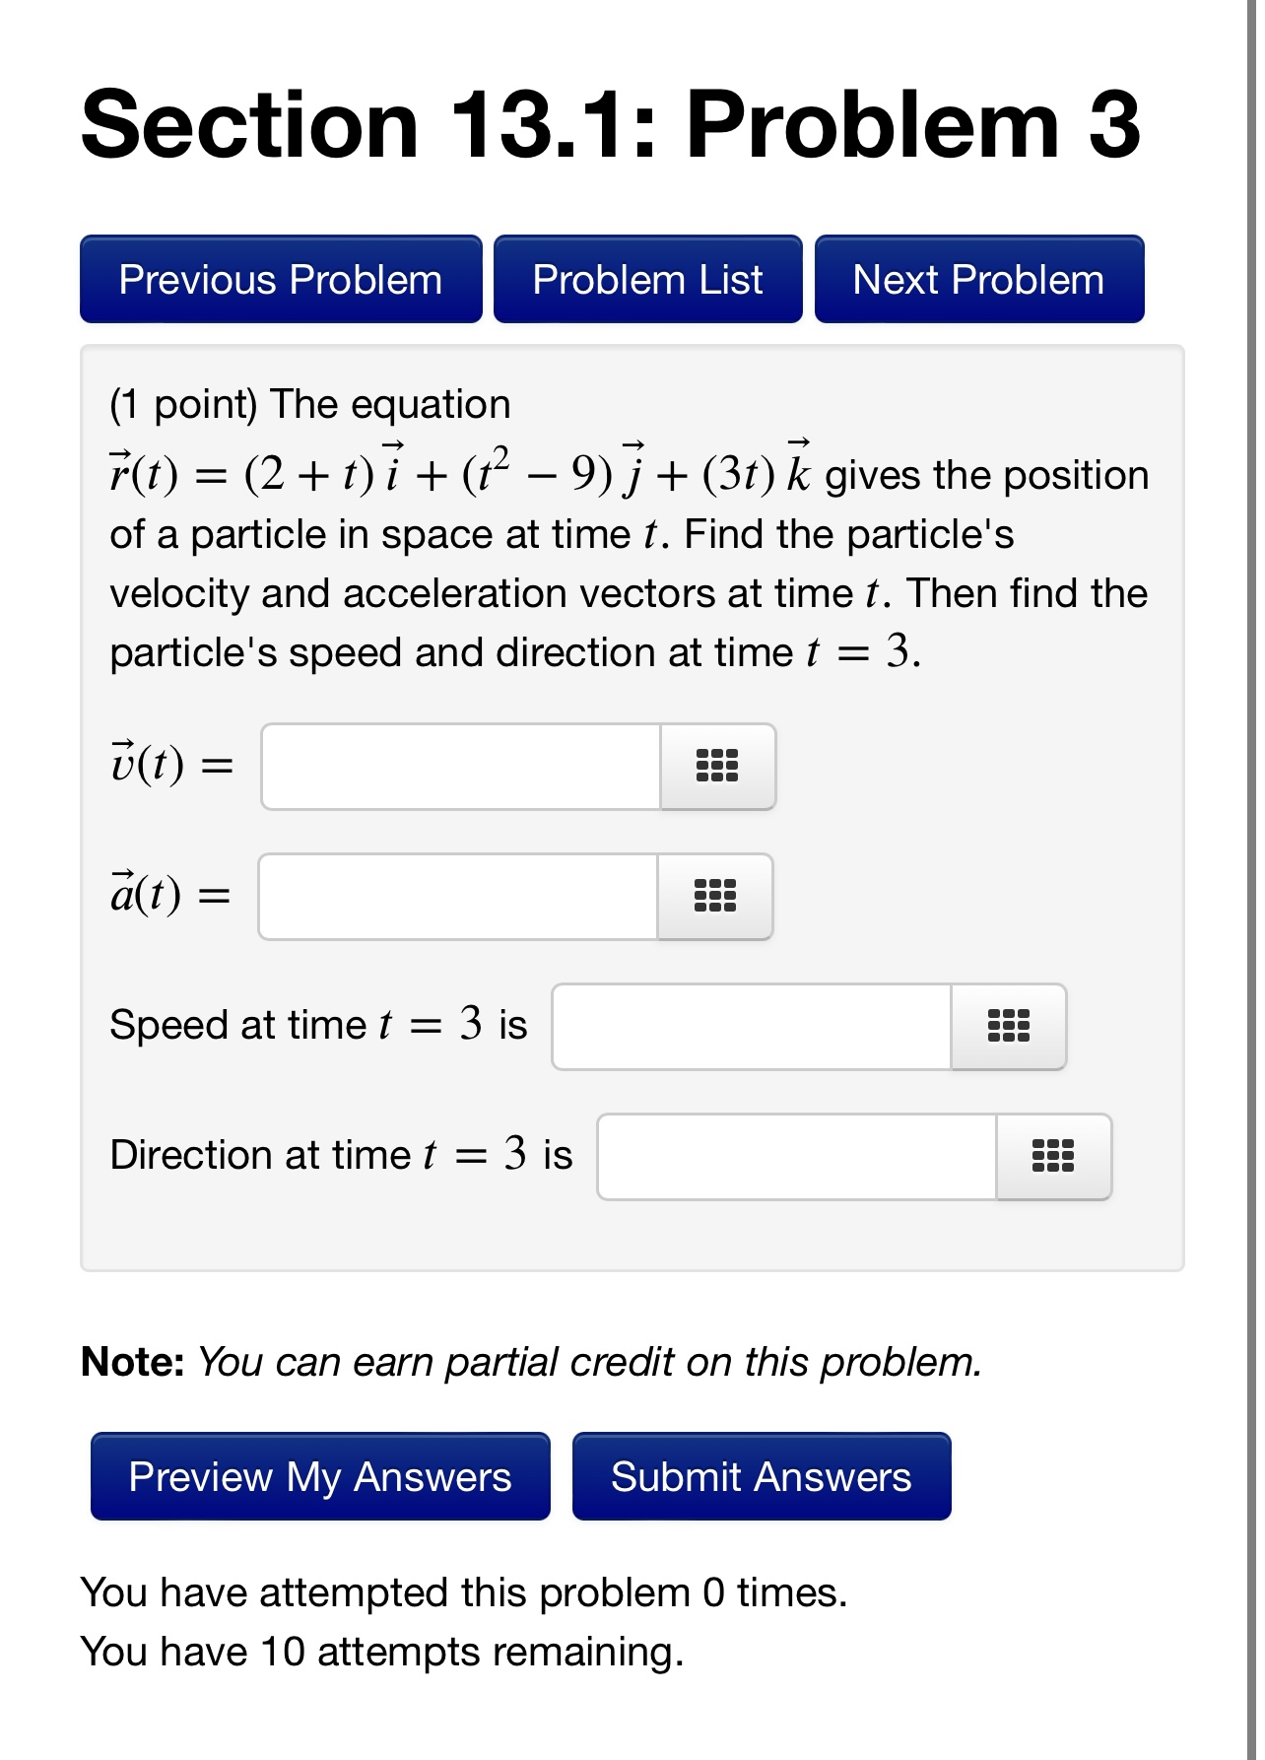Click the symbol palette icon next to v(t)
Image resolution: width=1265 pixels, height=1760 pixels.
tap(716, 768)
